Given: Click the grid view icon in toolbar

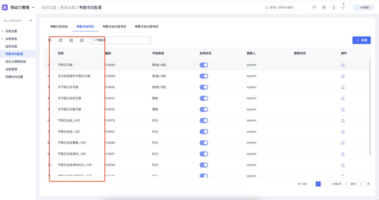Looking at the screenshot, I should 71,40.
